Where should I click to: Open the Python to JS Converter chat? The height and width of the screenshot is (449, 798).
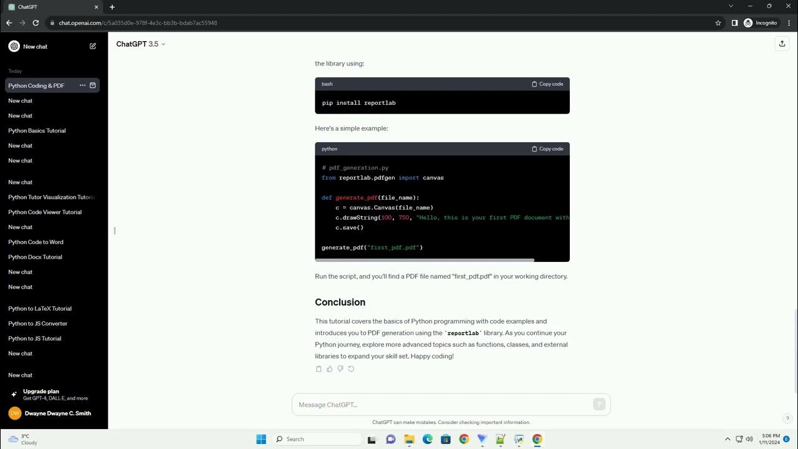point(37,323)
